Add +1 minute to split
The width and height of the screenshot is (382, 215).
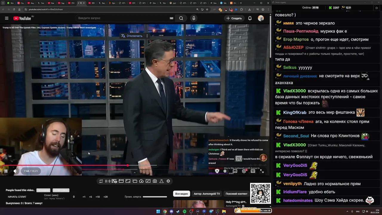pos(84,197)
